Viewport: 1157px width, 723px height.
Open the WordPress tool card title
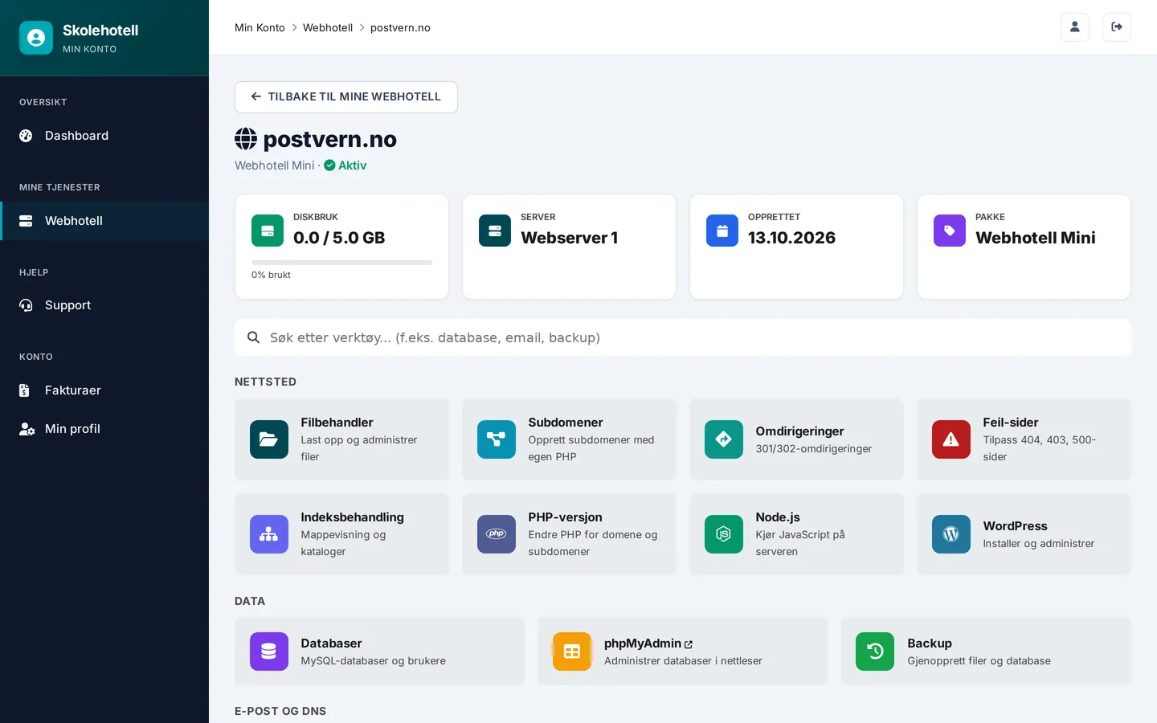[1015, 526]
